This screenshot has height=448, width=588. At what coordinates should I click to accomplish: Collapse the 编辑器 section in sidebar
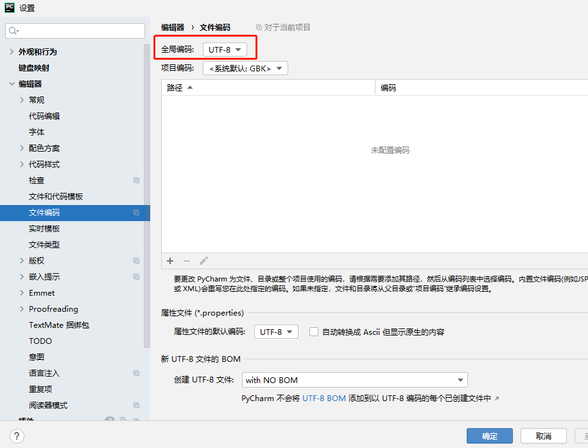(x=12, y=84)
